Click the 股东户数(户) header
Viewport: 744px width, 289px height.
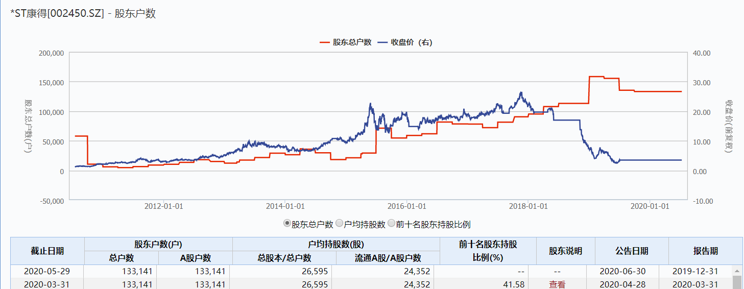click(x=158, y=244)
